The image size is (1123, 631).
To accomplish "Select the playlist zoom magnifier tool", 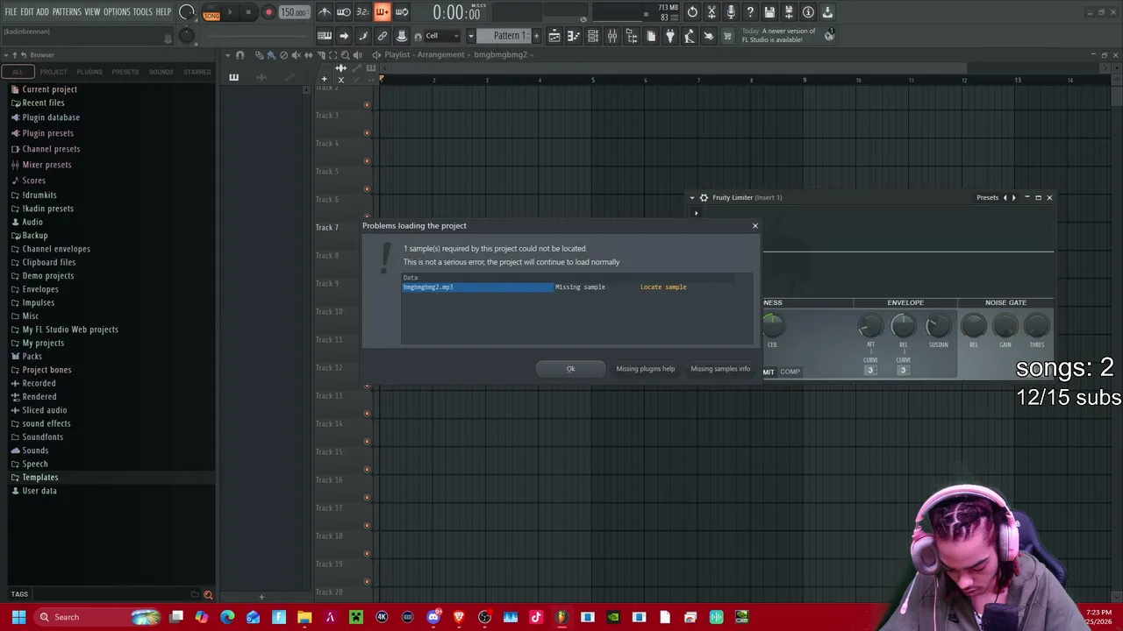I will pyautogui.click(x=345, y=55).
